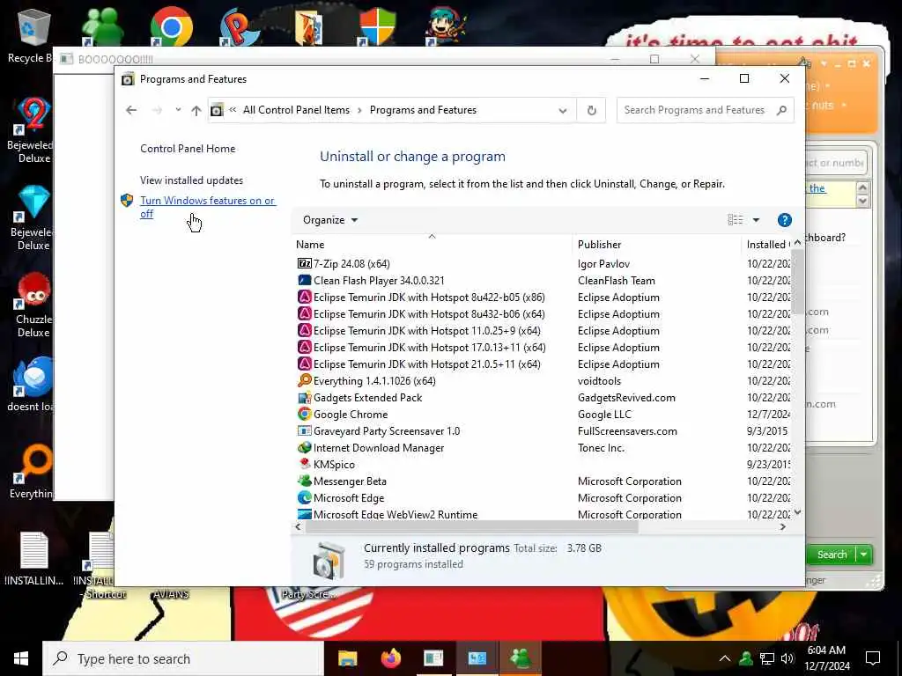
Task: Select Eclipse Temurin JDK 8u422-b05 (x86) icon
Action: point(304,297)
